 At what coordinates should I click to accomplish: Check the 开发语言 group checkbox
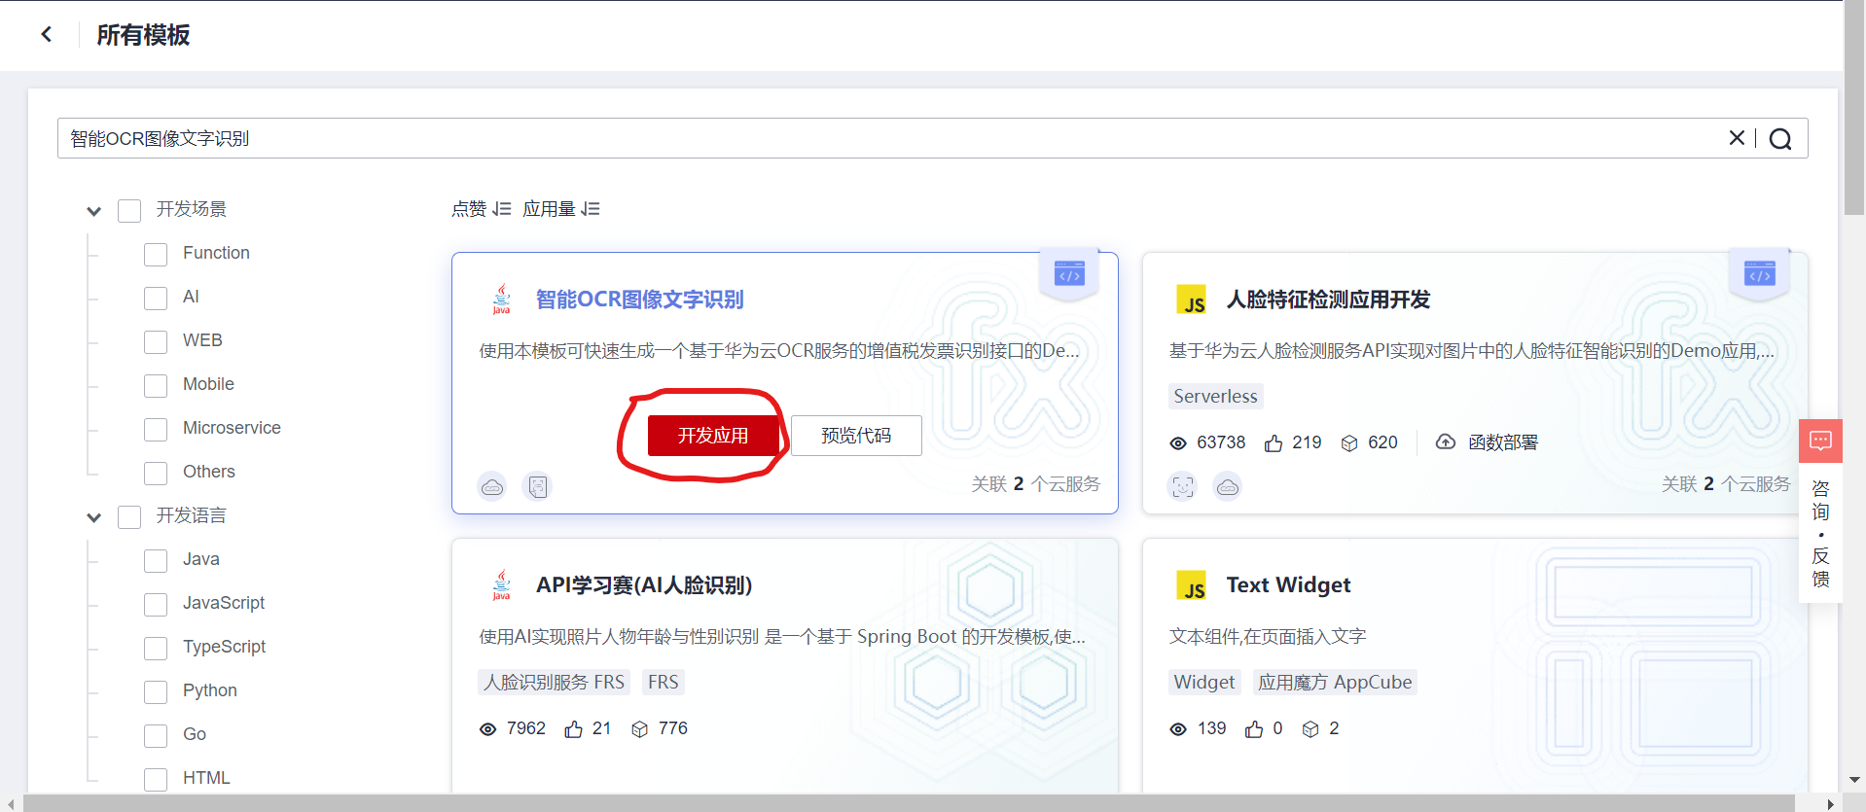(x=129, y=517)
